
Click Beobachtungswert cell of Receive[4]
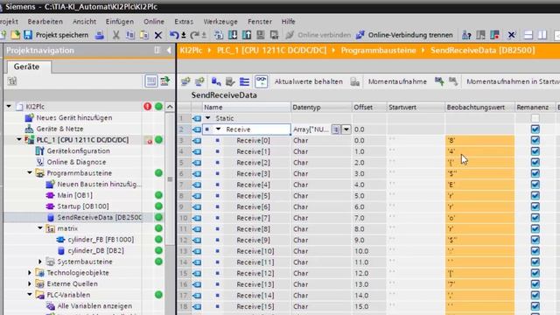click(x=480, y=185)
